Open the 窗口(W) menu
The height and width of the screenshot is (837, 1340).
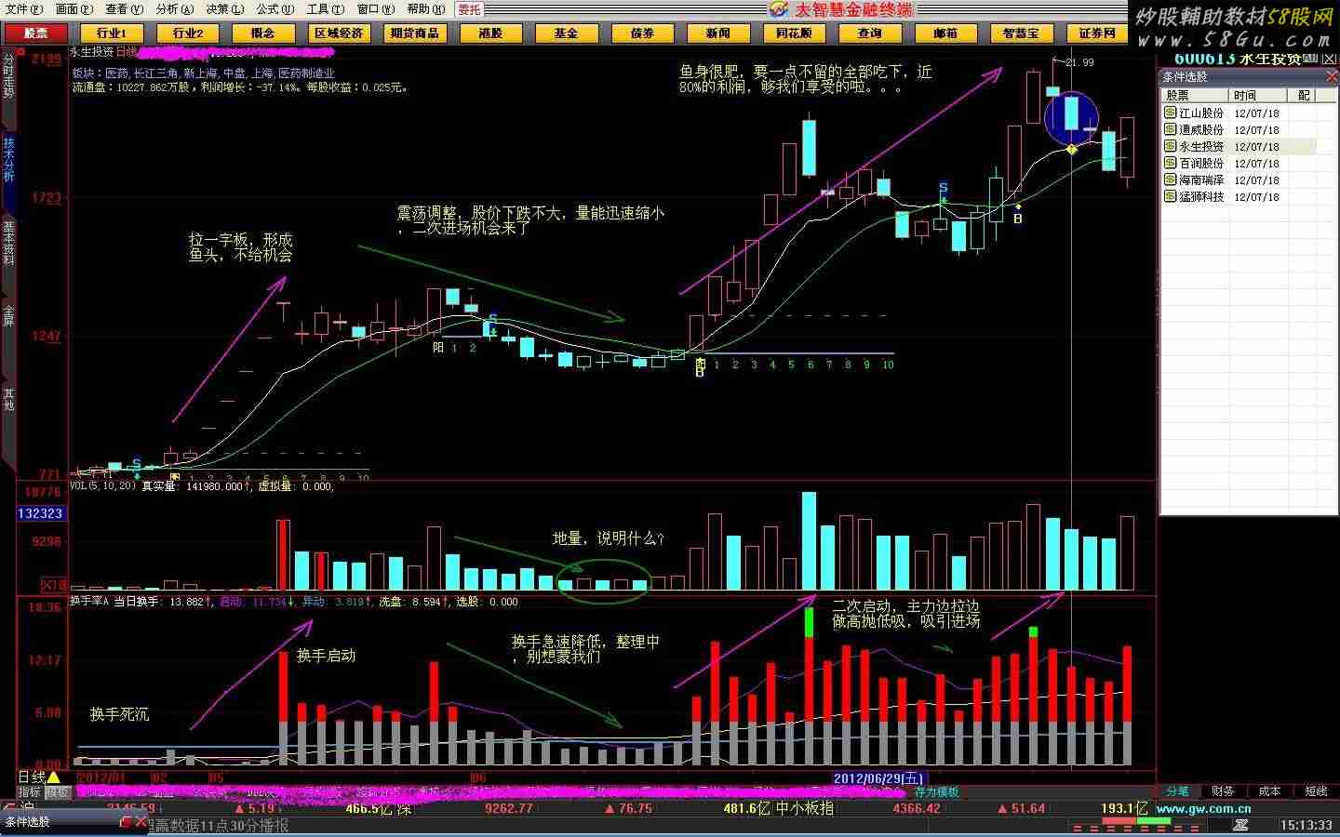pyautogui.click(x=376, y=9)
